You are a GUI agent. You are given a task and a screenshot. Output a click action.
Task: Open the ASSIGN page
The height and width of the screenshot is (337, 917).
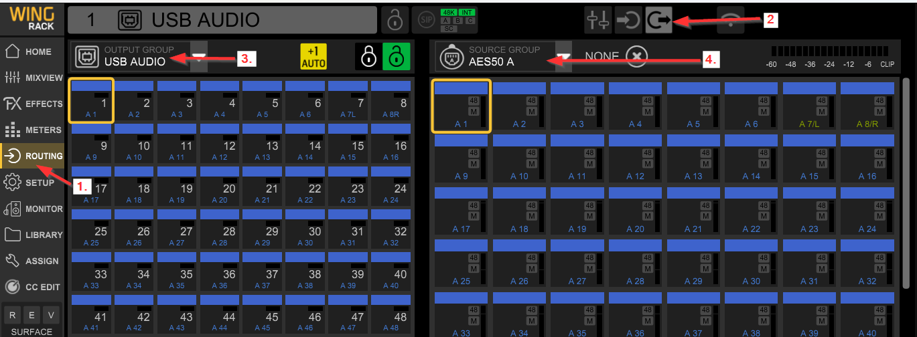32,261
